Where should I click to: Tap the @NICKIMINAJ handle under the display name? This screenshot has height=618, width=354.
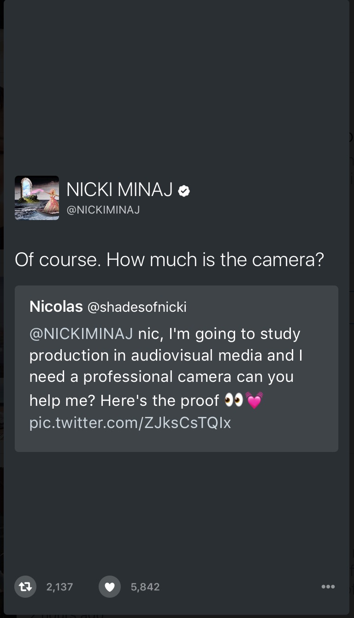click(103, 210)
